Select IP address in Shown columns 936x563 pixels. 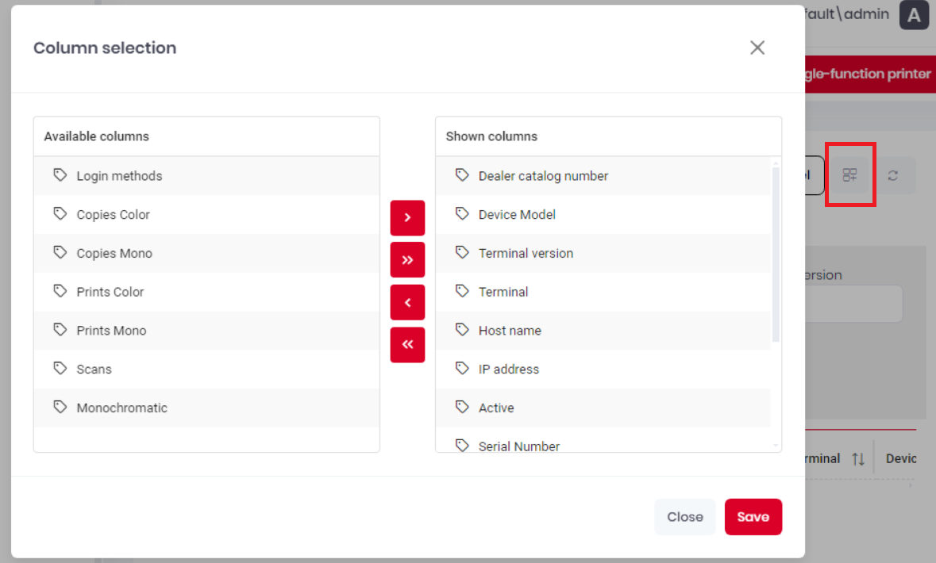pos(603,370)
